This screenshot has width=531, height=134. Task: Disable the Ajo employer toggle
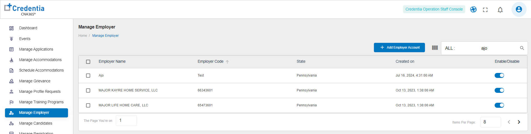(x=499, y=75)
